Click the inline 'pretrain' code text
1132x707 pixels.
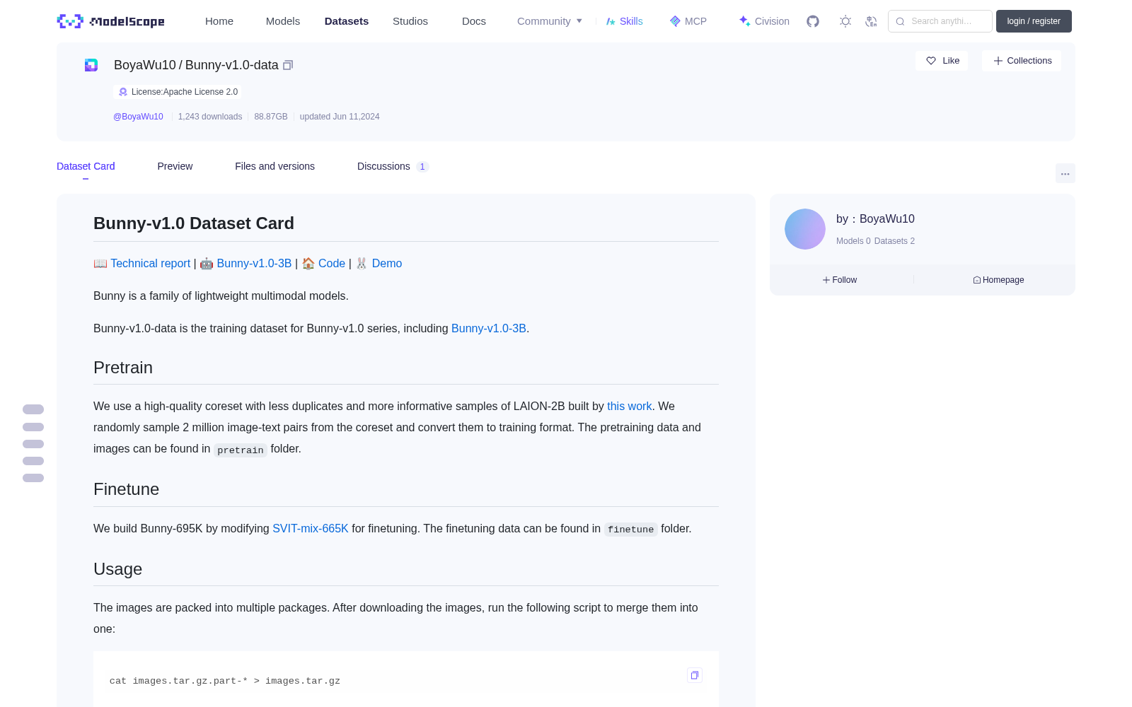tap(241, 450)
